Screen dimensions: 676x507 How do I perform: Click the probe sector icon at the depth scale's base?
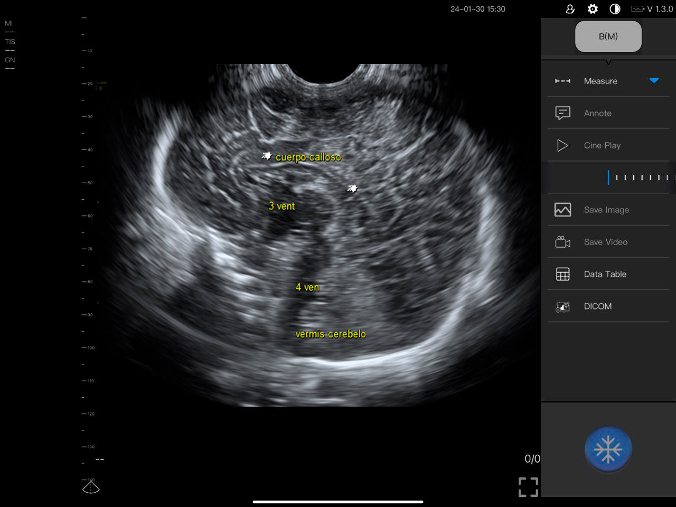point(91,487)
